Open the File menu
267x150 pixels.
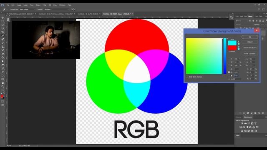coord(8,5)
